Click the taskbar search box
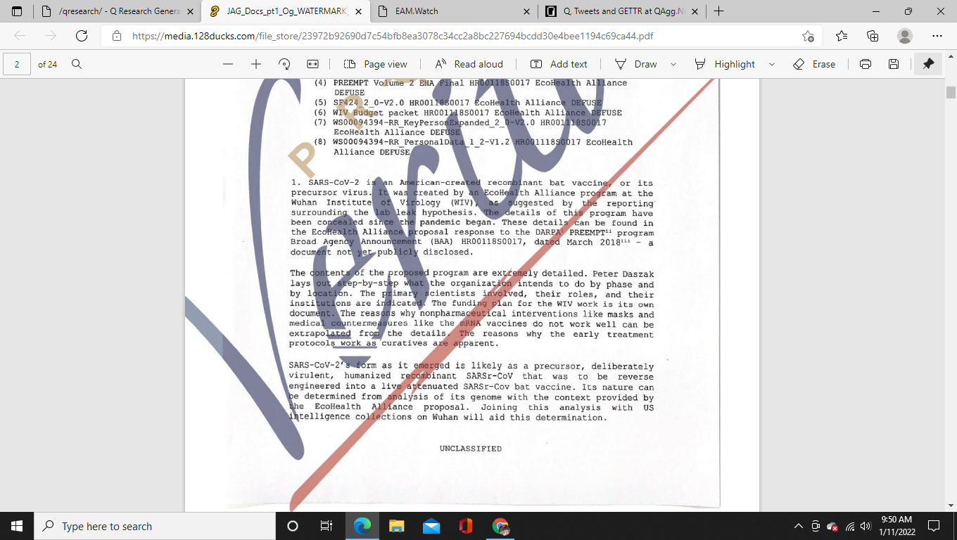This screenshot has height=540, width=957. pyautogui.click(x=155, y=526)
